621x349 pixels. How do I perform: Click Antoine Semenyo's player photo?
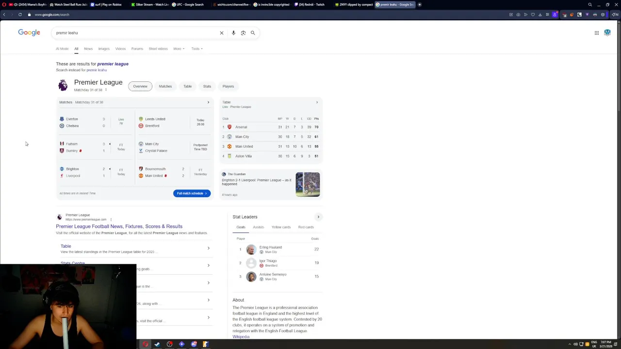251,276
